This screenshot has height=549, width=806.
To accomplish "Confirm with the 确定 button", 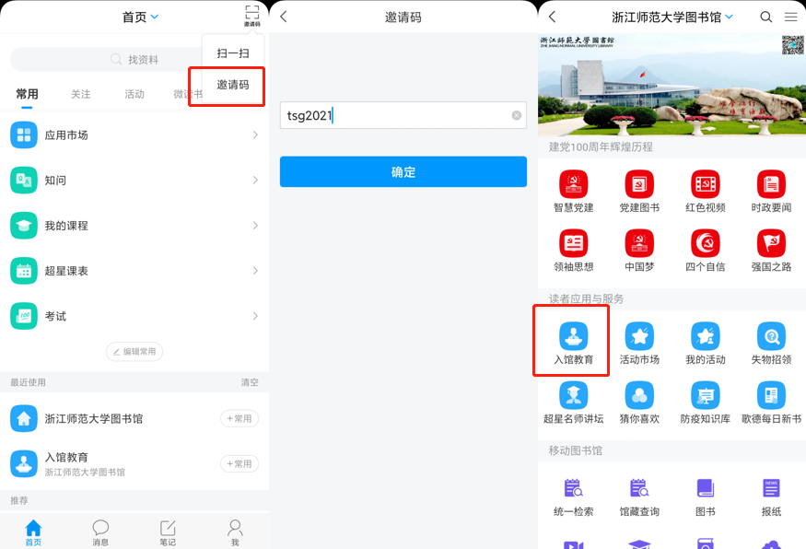I will tap(403, 171).
